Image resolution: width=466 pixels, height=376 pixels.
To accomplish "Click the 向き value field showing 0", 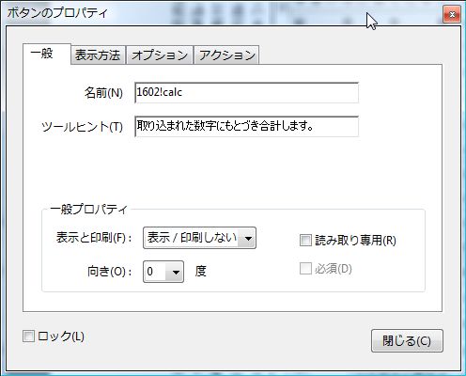I will (x=156, y=272).
